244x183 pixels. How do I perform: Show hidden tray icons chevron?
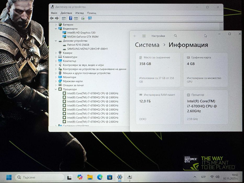[195, 177]
